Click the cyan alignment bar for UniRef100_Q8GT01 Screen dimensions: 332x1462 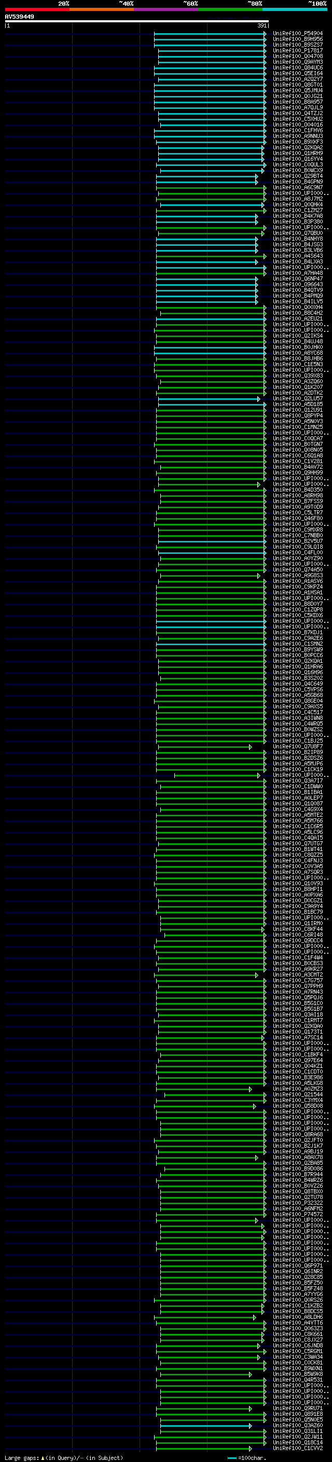click(210, 85)
